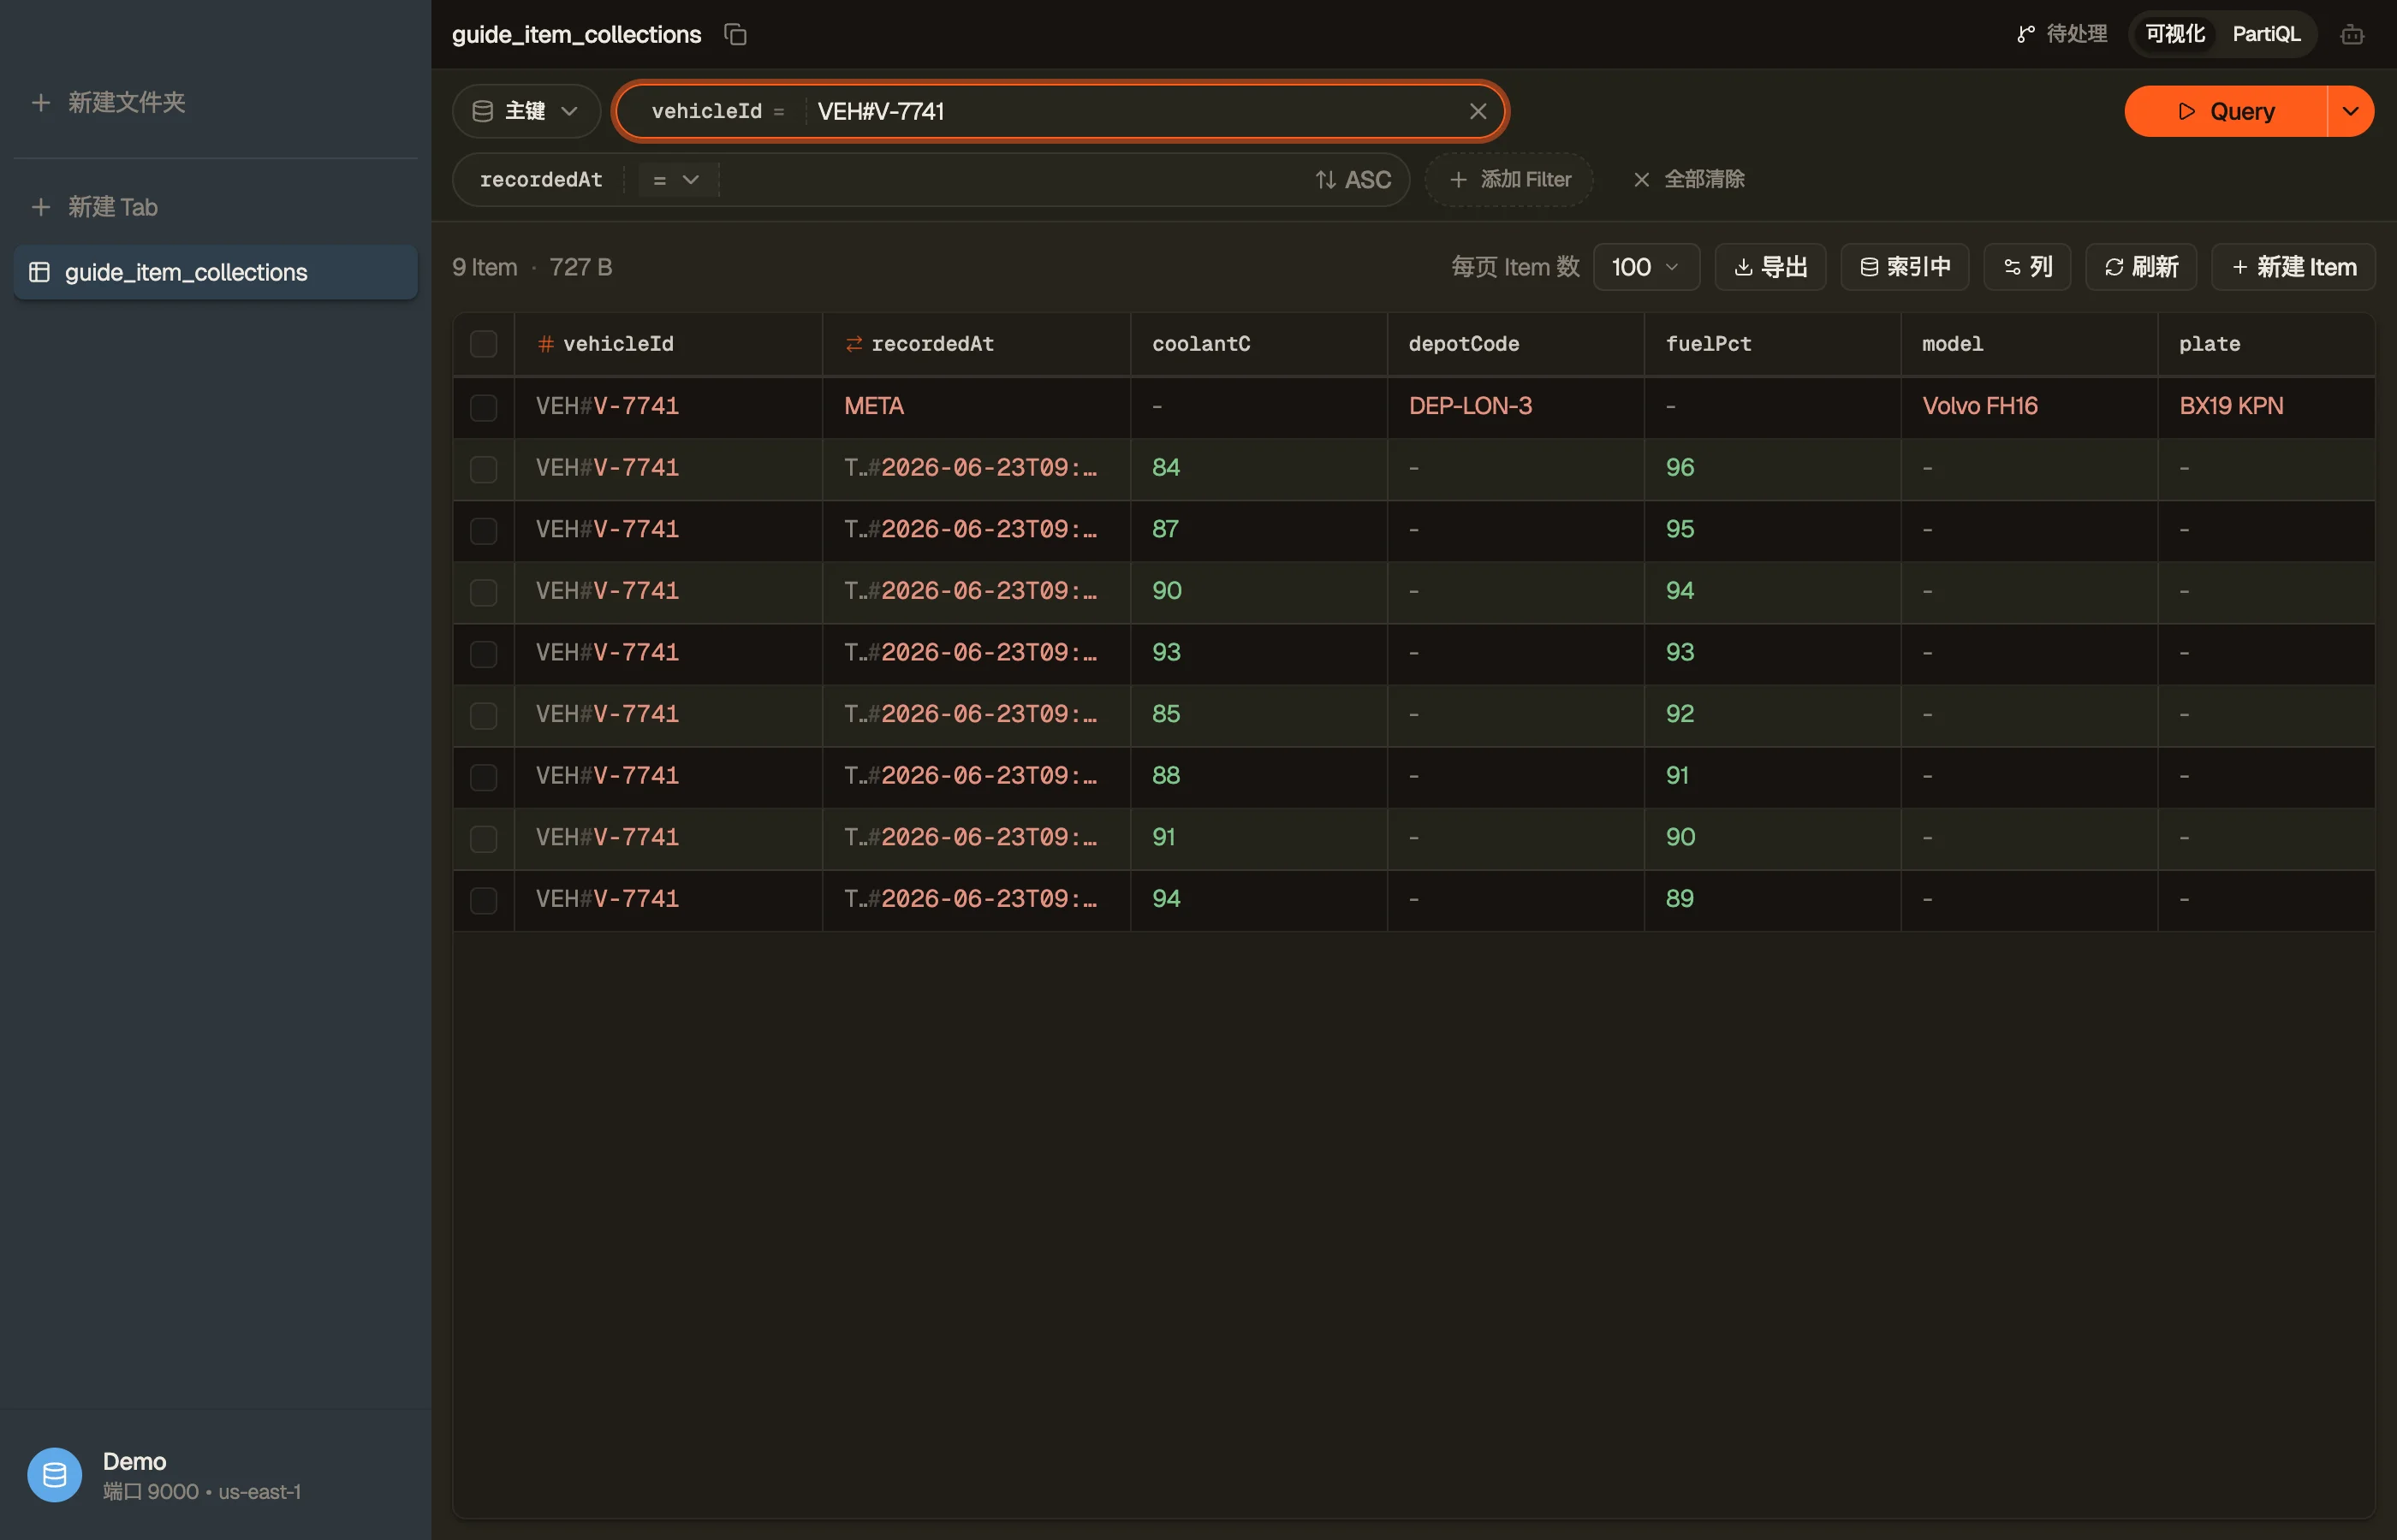Image resolution: width=2397 pixels, height=1540 pixels.
Task: Click the 添加 Filter button
Action: 1508,180
